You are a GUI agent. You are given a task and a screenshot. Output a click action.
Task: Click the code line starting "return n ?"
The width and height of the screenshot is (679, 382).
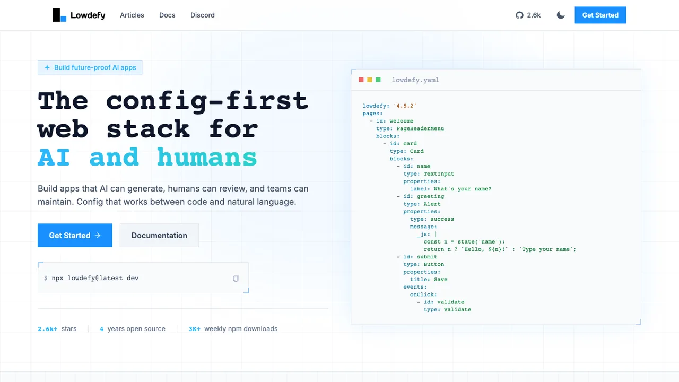[x=500, y=249]
